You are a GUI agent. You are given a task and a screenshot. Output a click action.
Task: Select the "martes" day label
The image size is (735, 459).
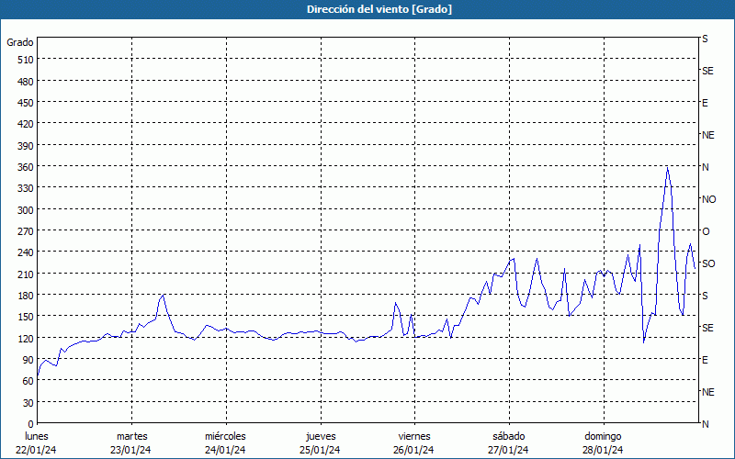(131, 437)
